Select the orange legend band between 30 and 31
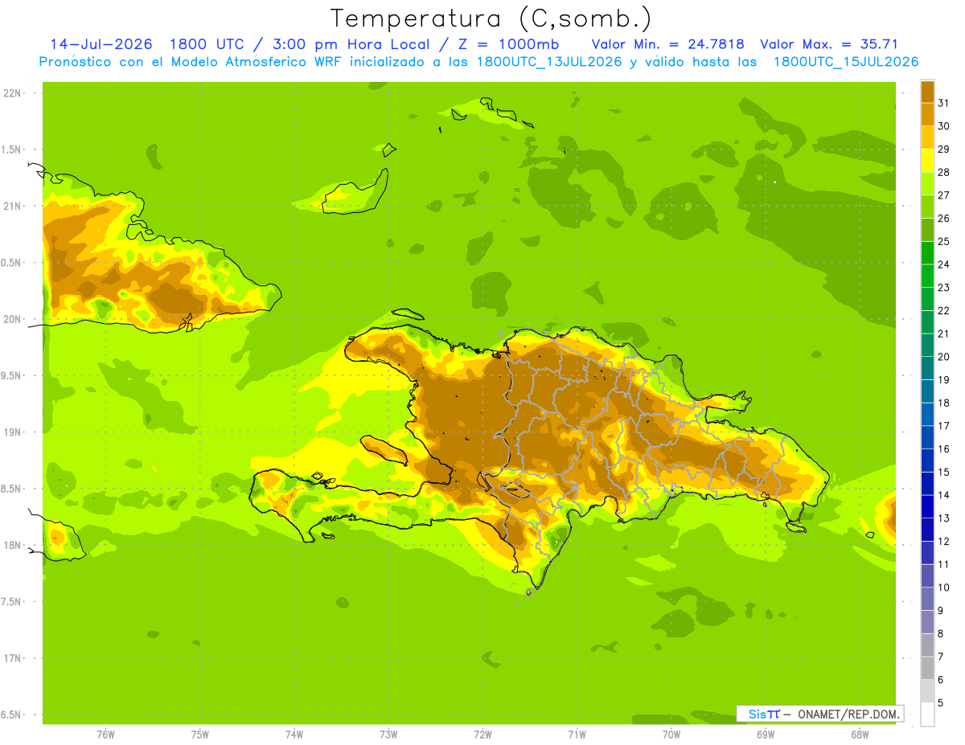 pyautogui.click(x=927, y=114)
